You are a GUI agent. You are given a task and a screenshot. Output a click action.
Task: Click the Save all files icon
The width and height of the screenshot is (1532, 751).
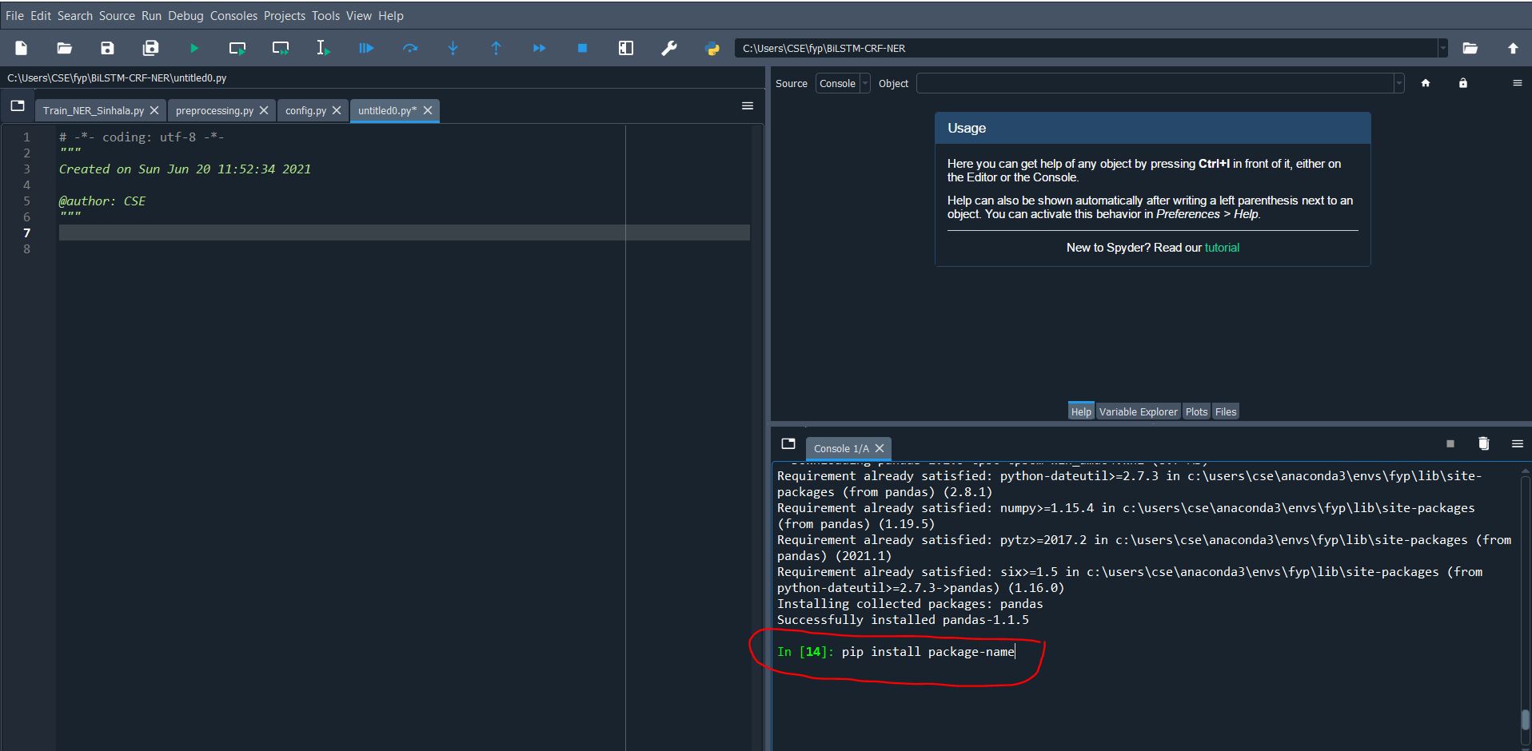pos(150,49)
